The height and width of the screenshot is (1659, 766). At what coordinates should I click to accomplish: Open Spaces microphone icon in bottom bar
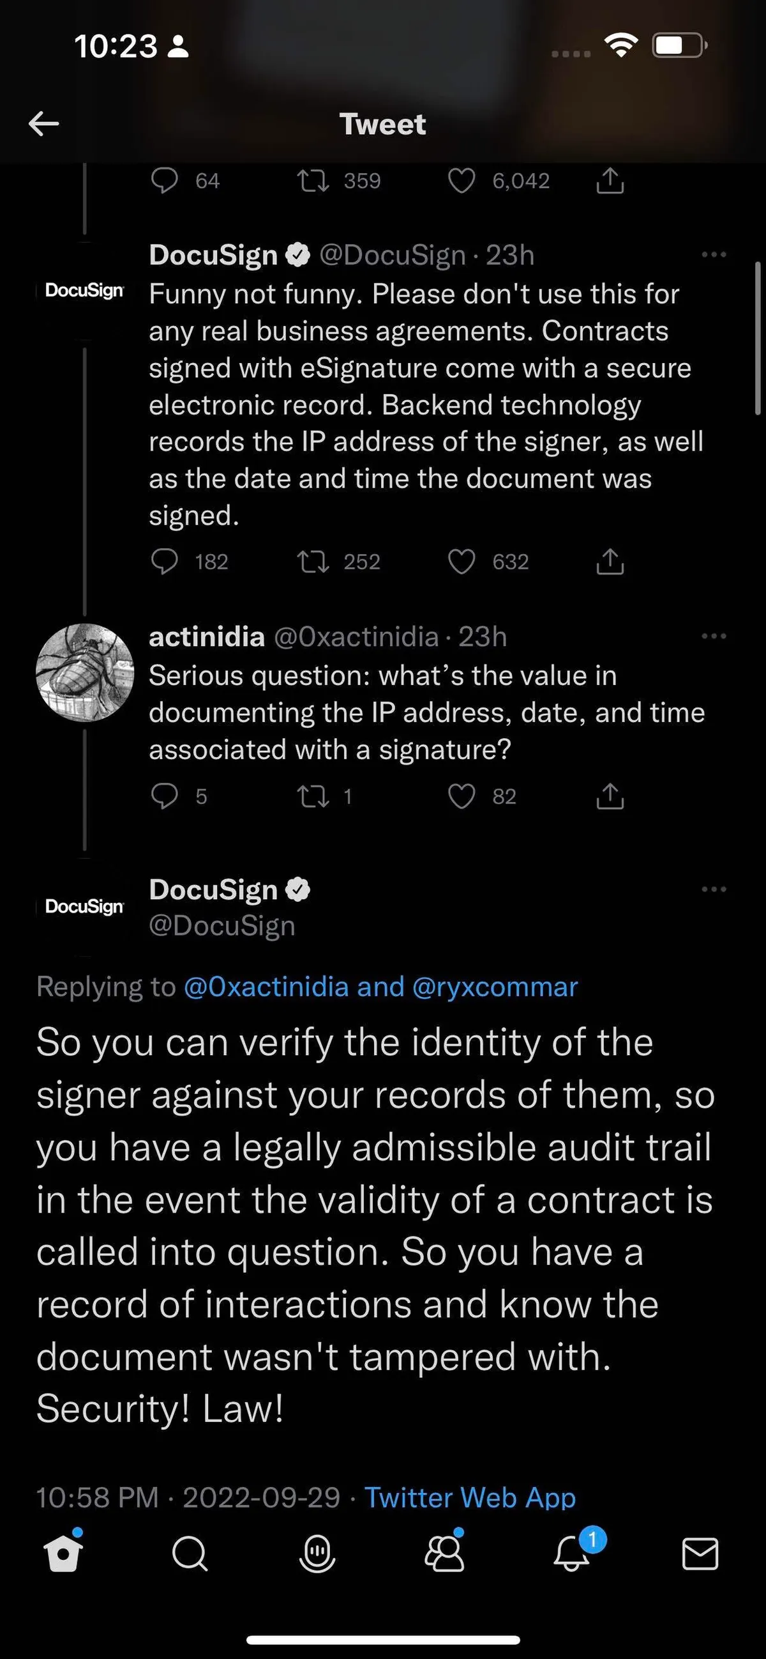318,1555
